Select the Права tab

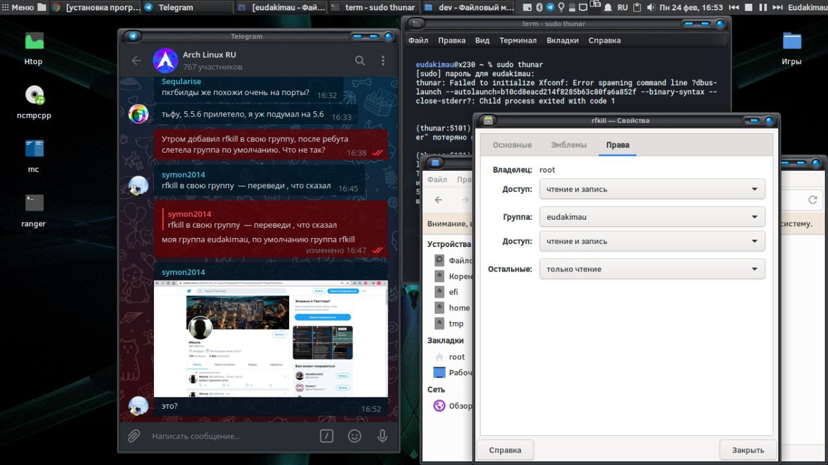pos(617,145)
